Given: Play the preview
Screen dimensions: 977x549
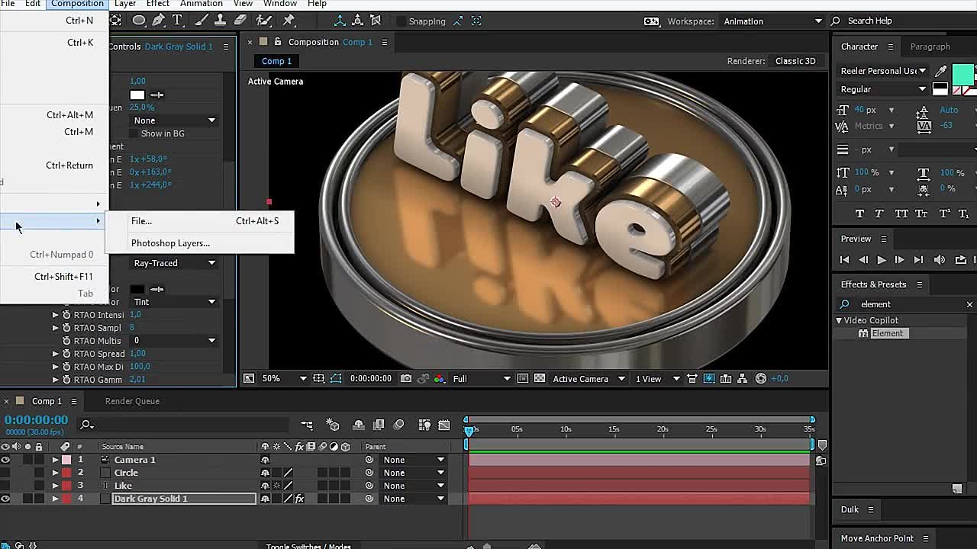Looking at the screenshot, I should coord(881,260).
